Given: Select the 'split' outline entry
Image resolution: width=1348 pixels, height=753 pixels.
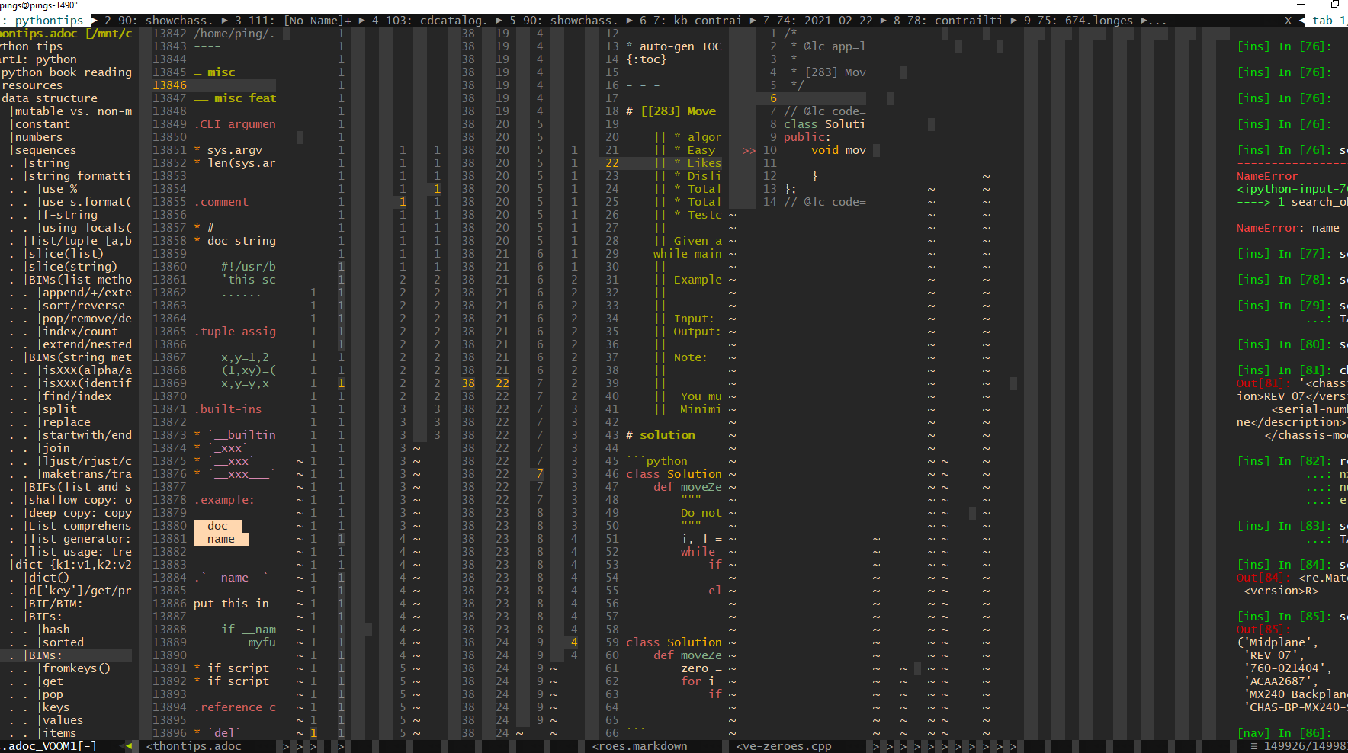Looking at the screenshot, I should coord(59,409).
